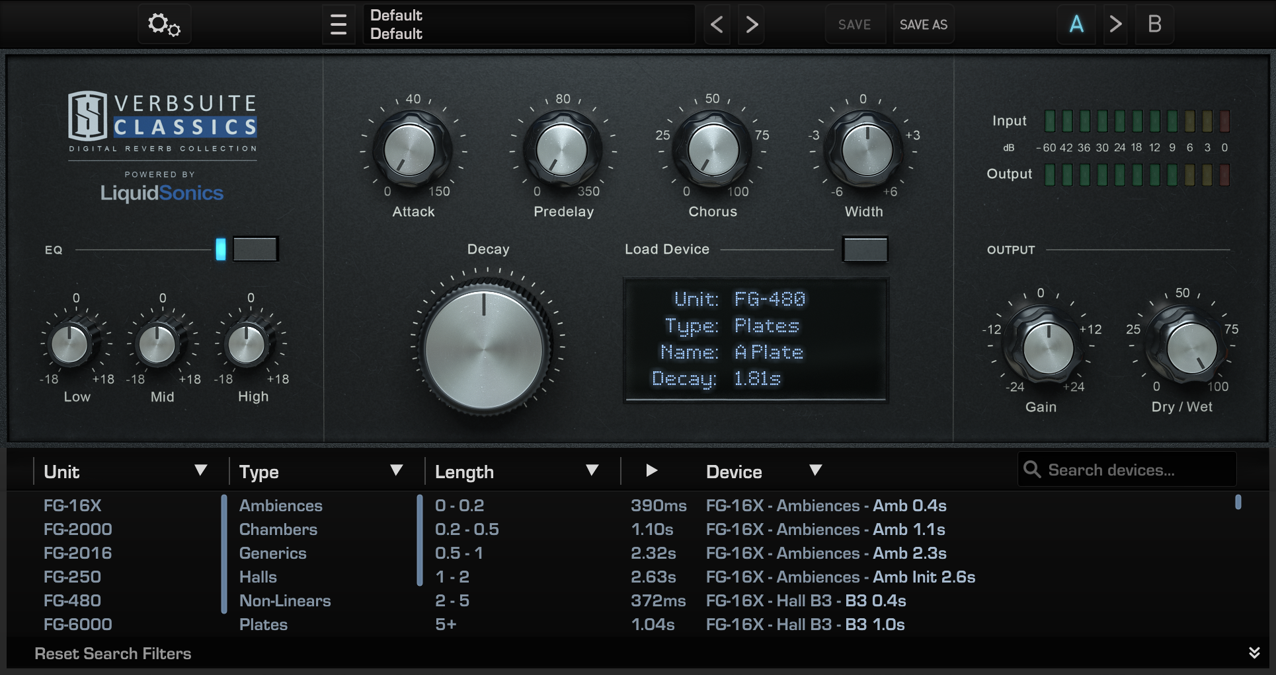Select preset slot A
Image resolution: width=1276 pixels, height=675 pixels.
point(1076,24)
